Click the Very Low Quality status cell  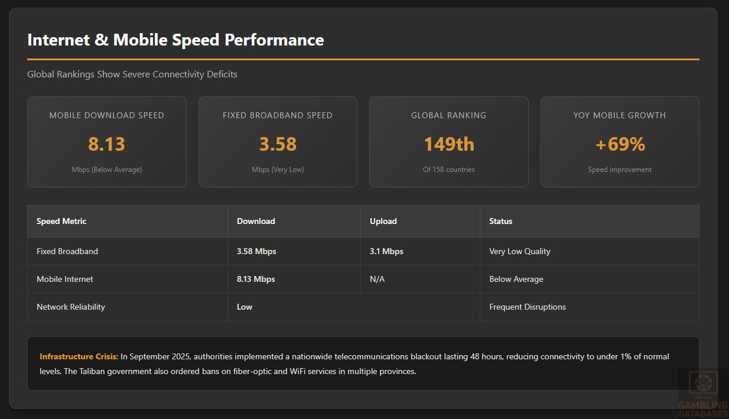520,251
